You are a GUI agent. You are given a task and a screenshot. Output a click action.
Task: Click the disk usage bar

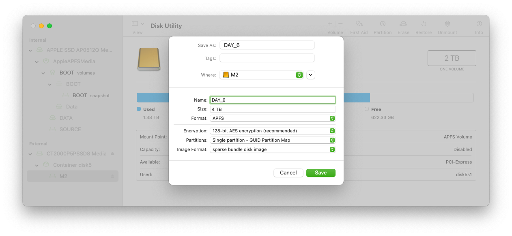click(x=305, y=98)
